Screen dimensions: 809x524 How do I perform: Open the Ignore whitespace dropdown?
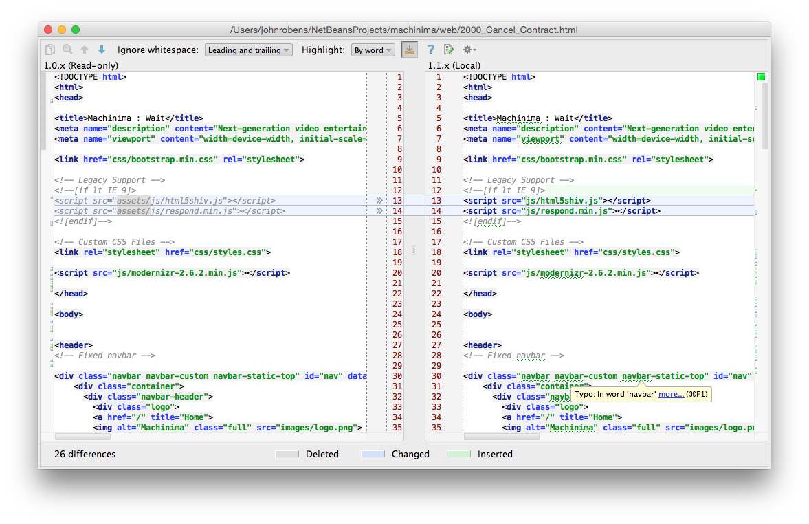click(x=249, y=50)
